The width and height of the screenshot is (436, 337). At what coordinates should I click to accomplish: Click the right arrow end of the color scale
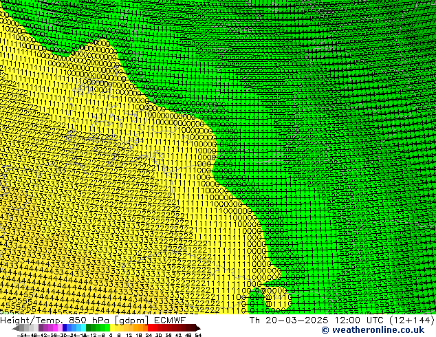pos(198,328)
